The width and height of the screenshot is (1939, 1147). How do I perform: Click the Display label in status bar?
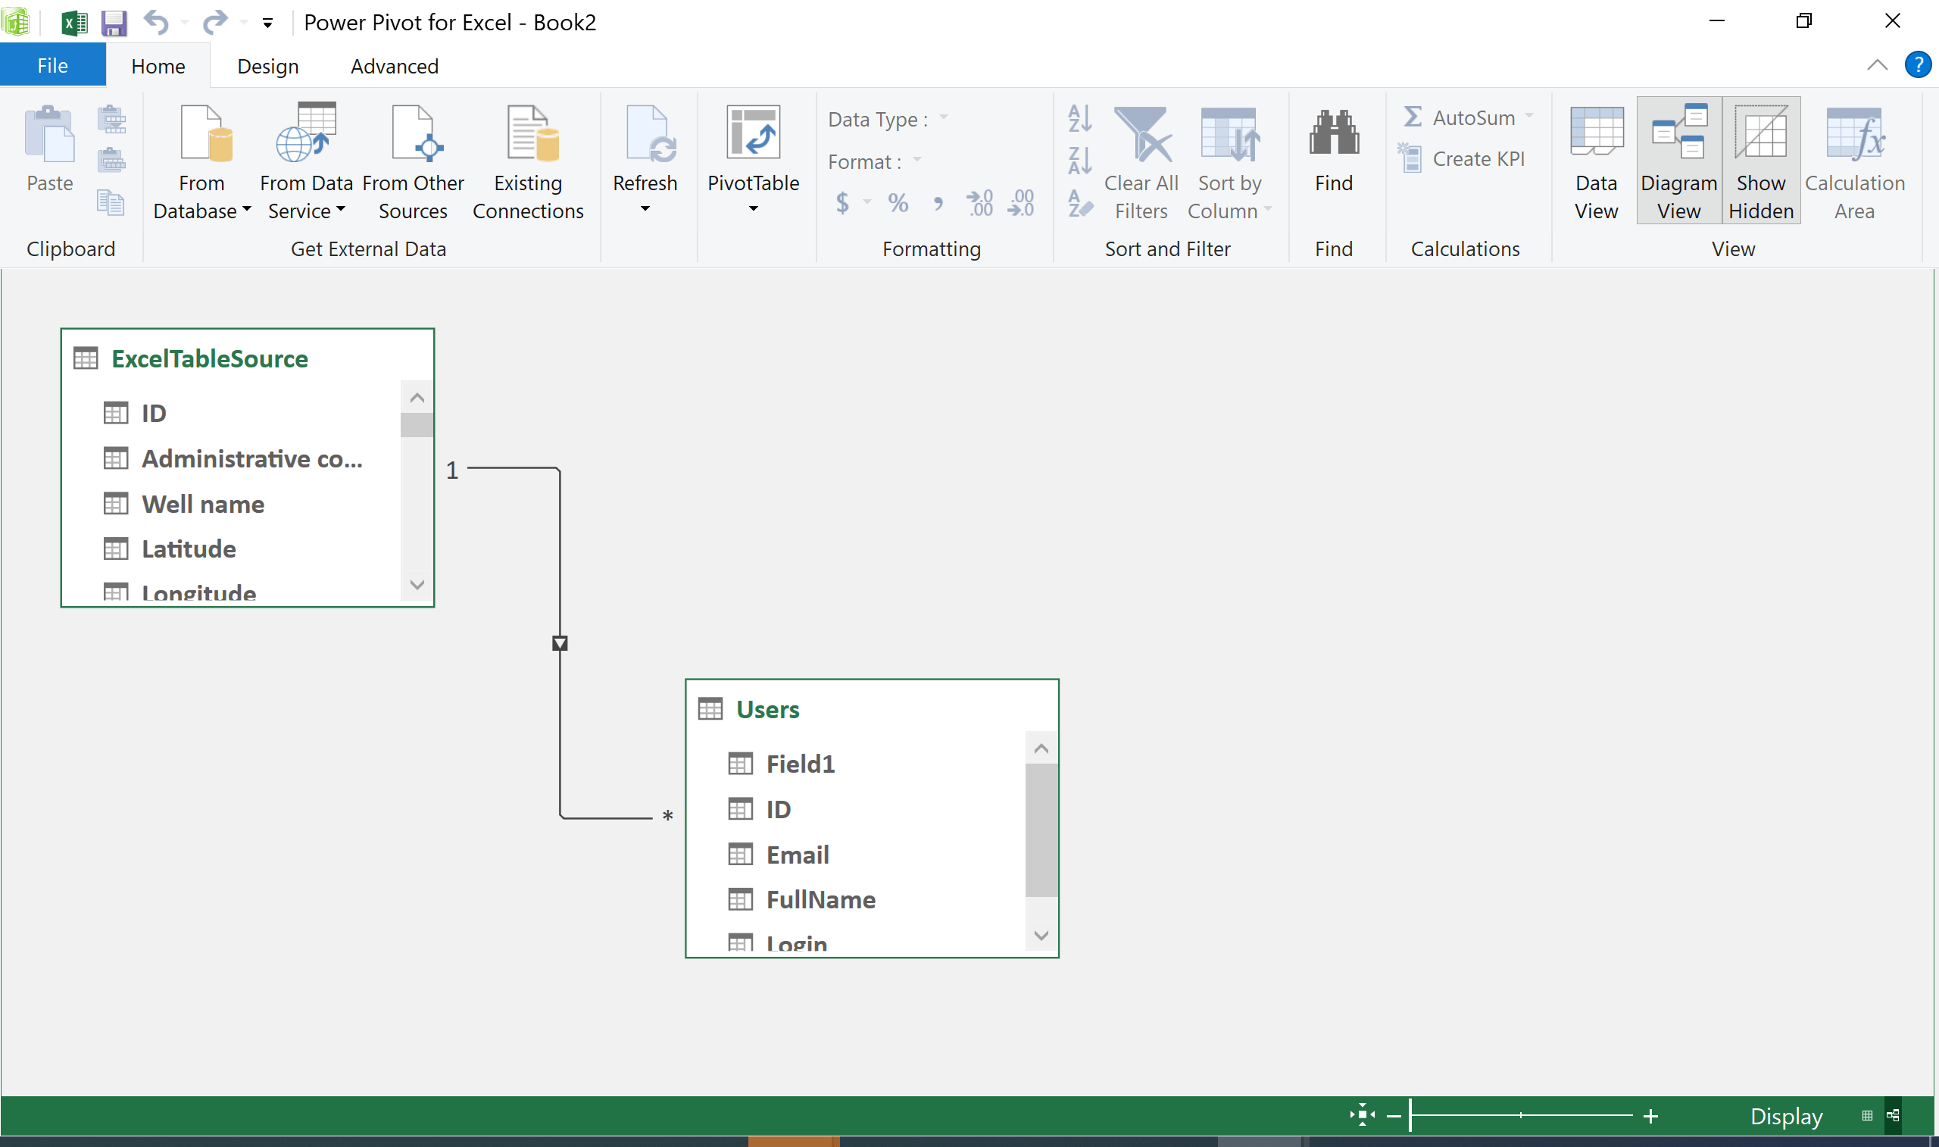(1786, 1116)
